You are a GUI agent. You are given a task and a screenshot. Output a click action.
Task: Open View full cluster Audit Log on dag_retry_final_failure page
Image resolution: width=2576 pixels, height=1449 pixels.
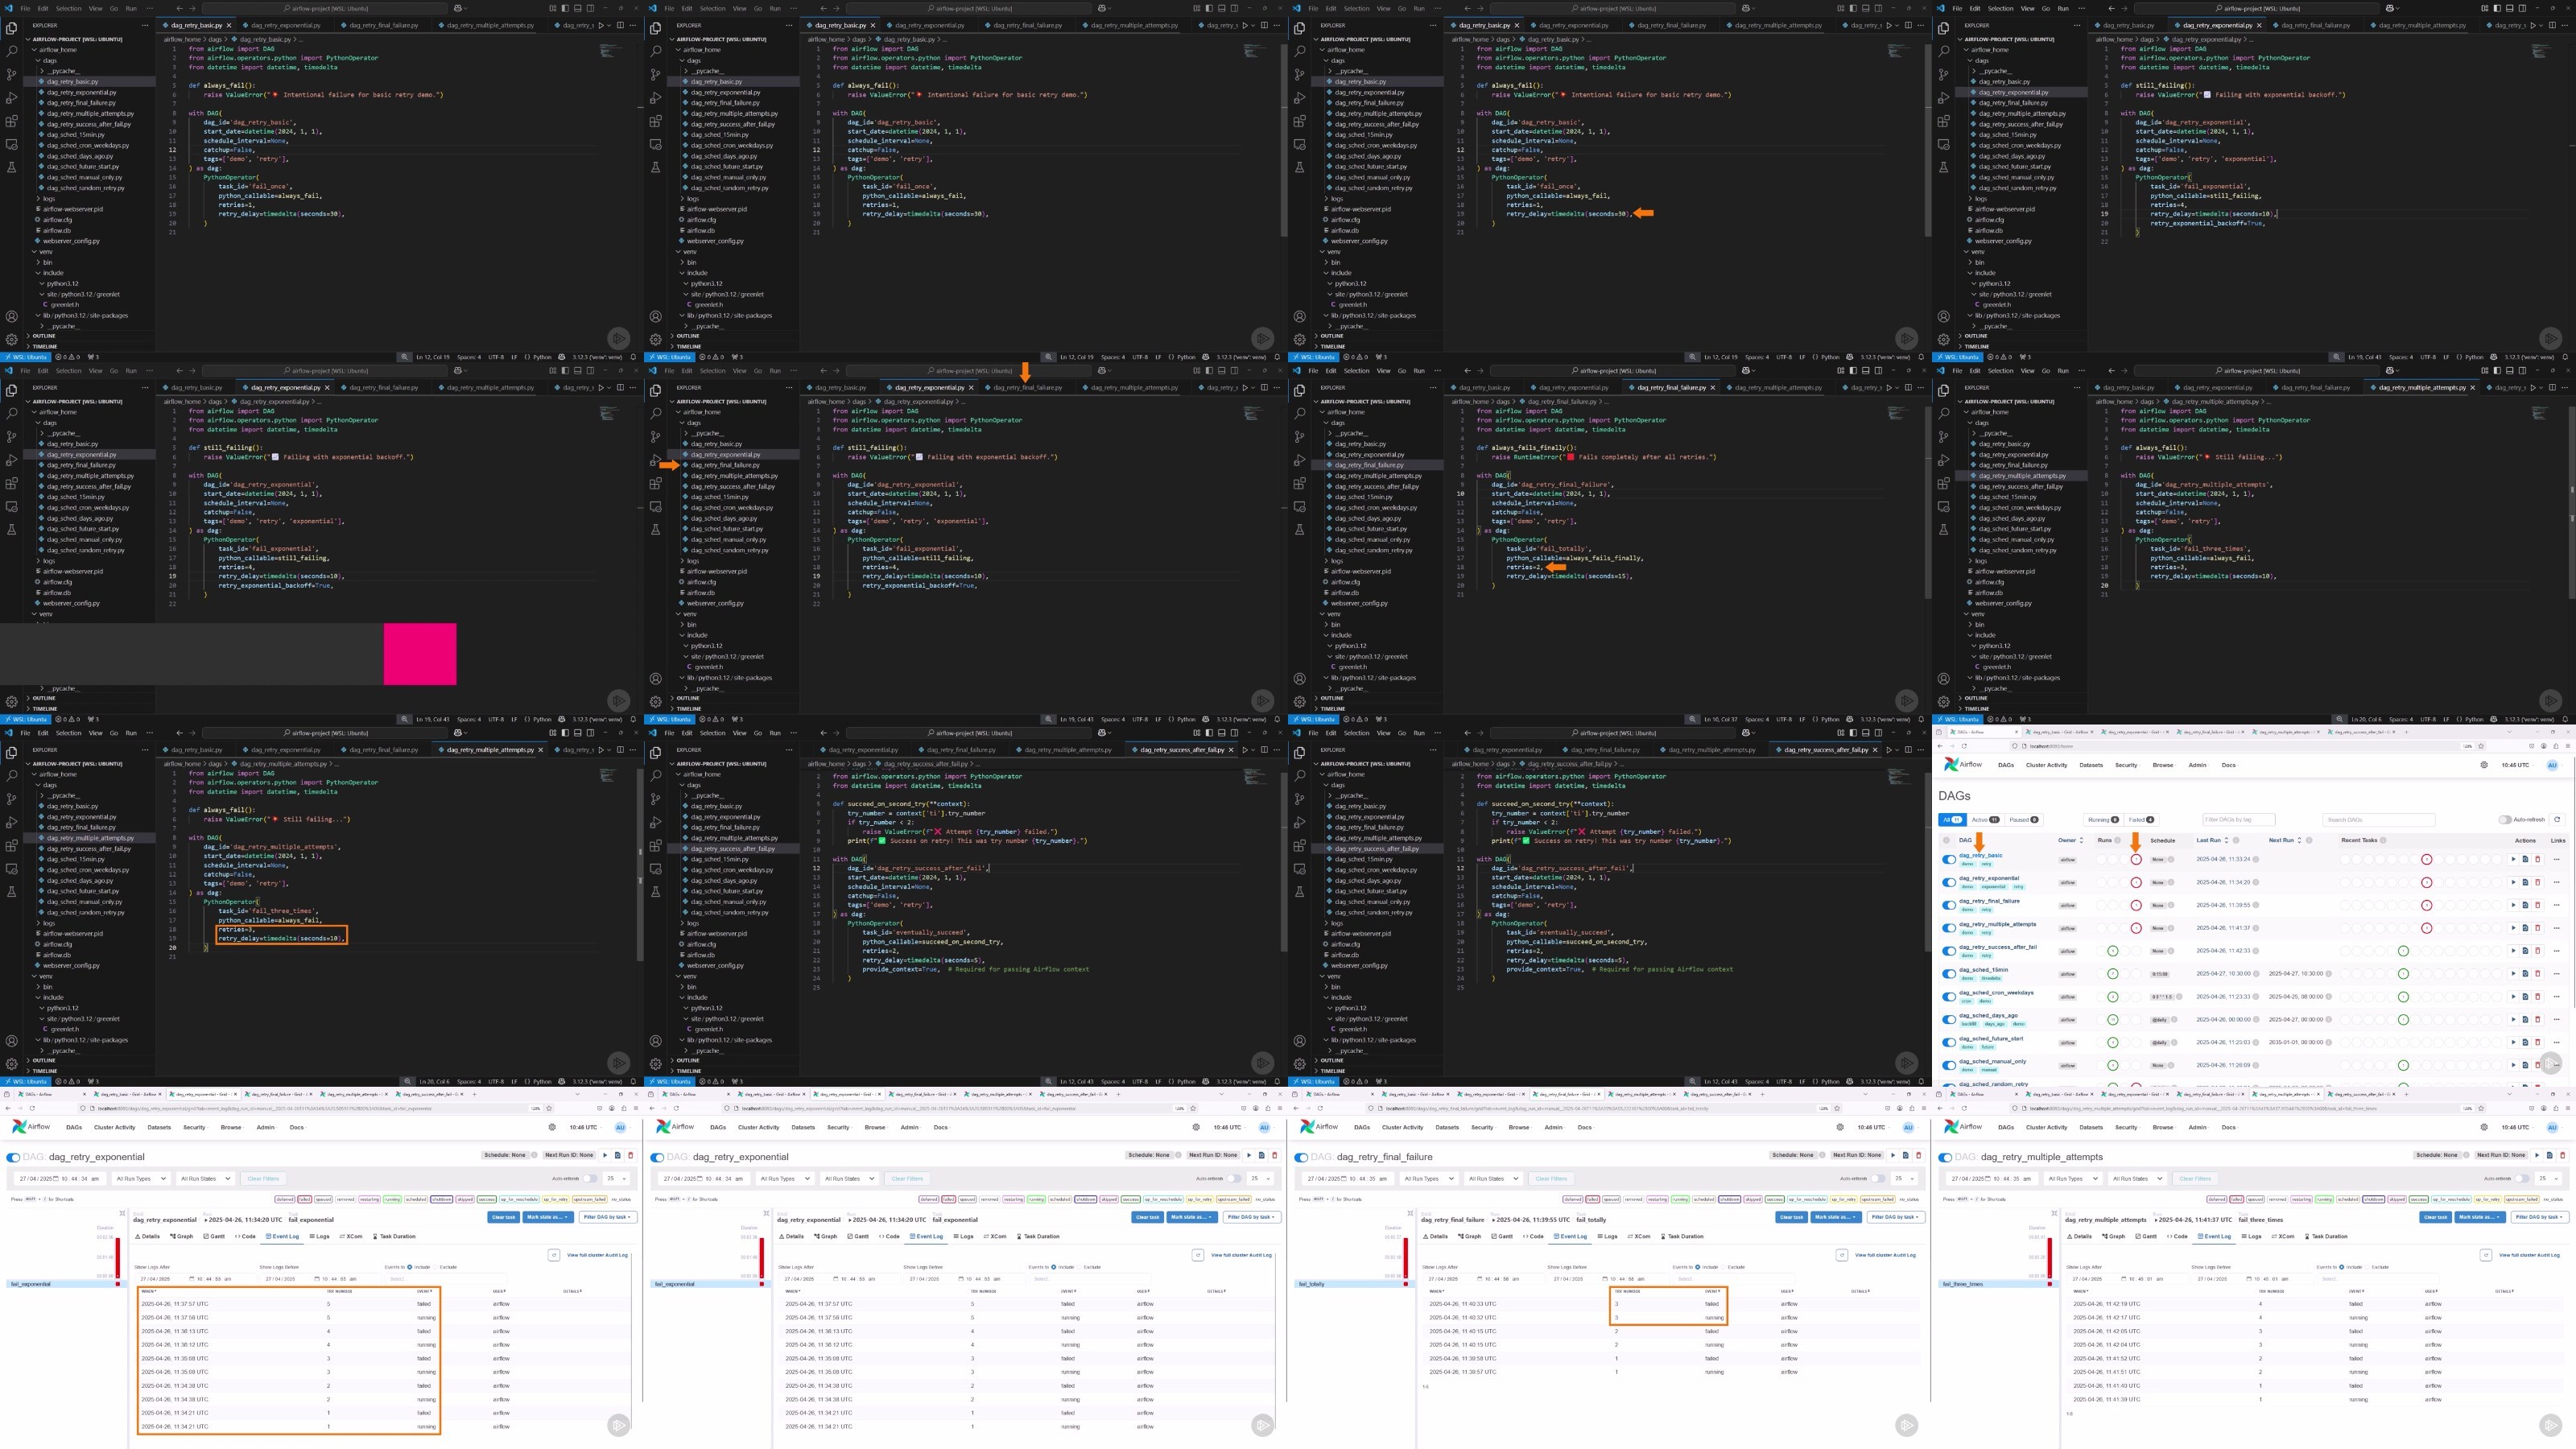click(1886, 1256)
